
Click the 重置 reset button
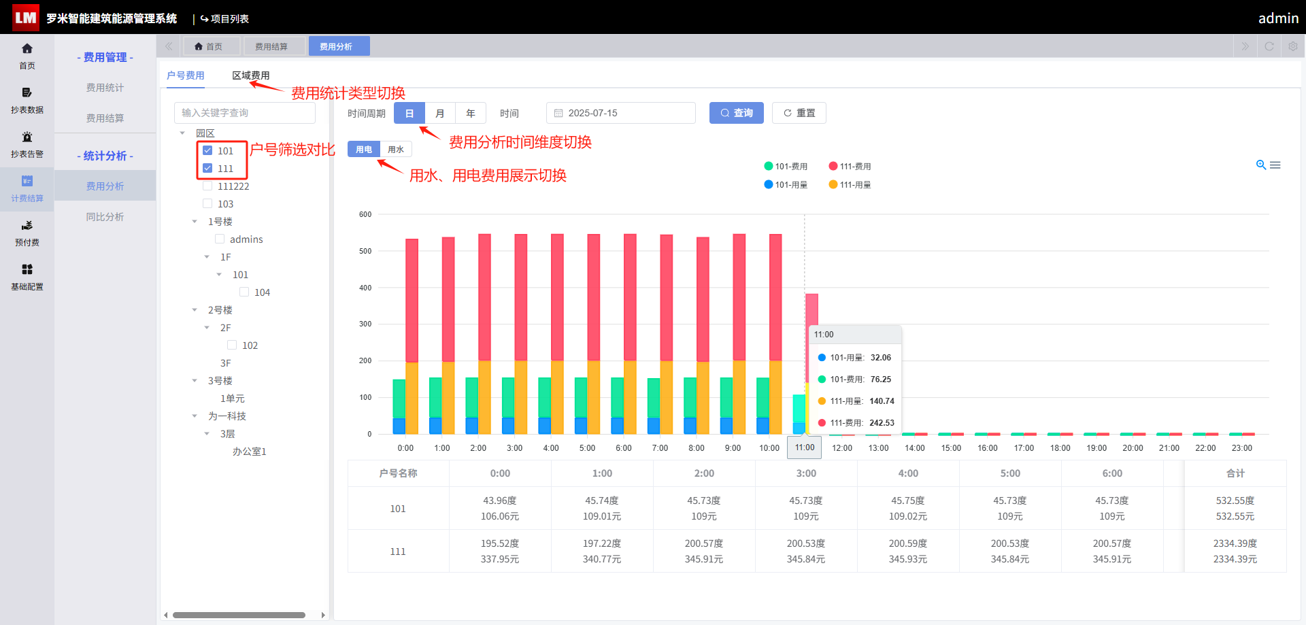coord(799,113)
